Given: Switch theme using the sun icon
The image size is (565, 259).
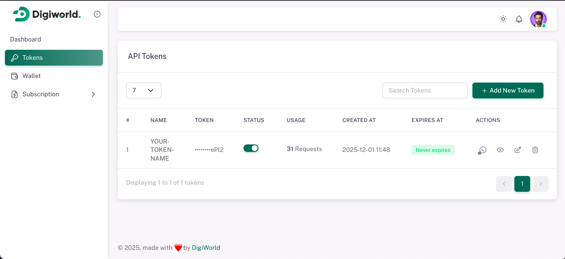Looking at the screenshot, I should coord(503,19).
